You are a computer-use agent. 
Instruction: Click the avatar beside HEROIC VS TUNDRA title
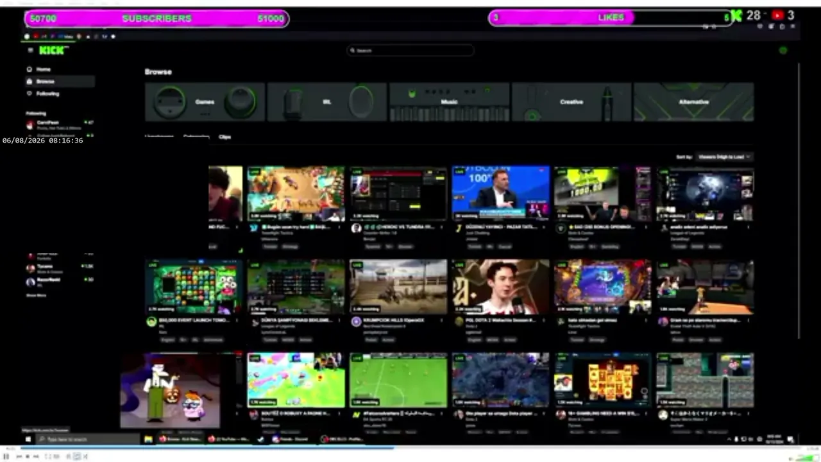pyautogui.click(x=357, y=228)
